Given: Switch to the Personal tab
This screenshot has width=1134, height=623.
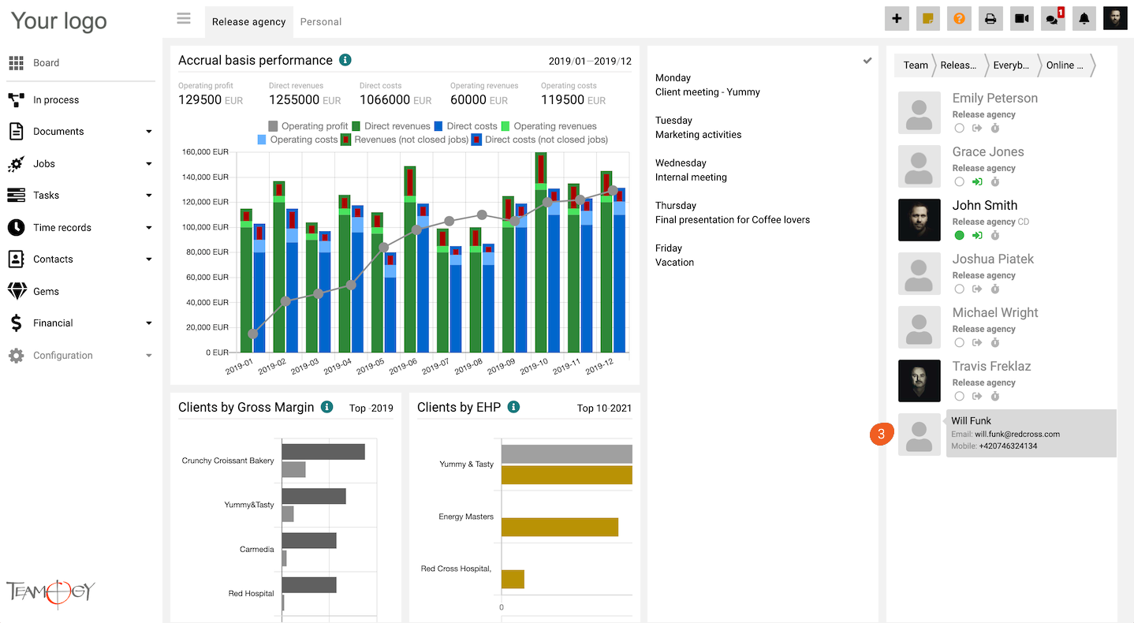Looking at the screenshot, I should click(x=321, y=22).
